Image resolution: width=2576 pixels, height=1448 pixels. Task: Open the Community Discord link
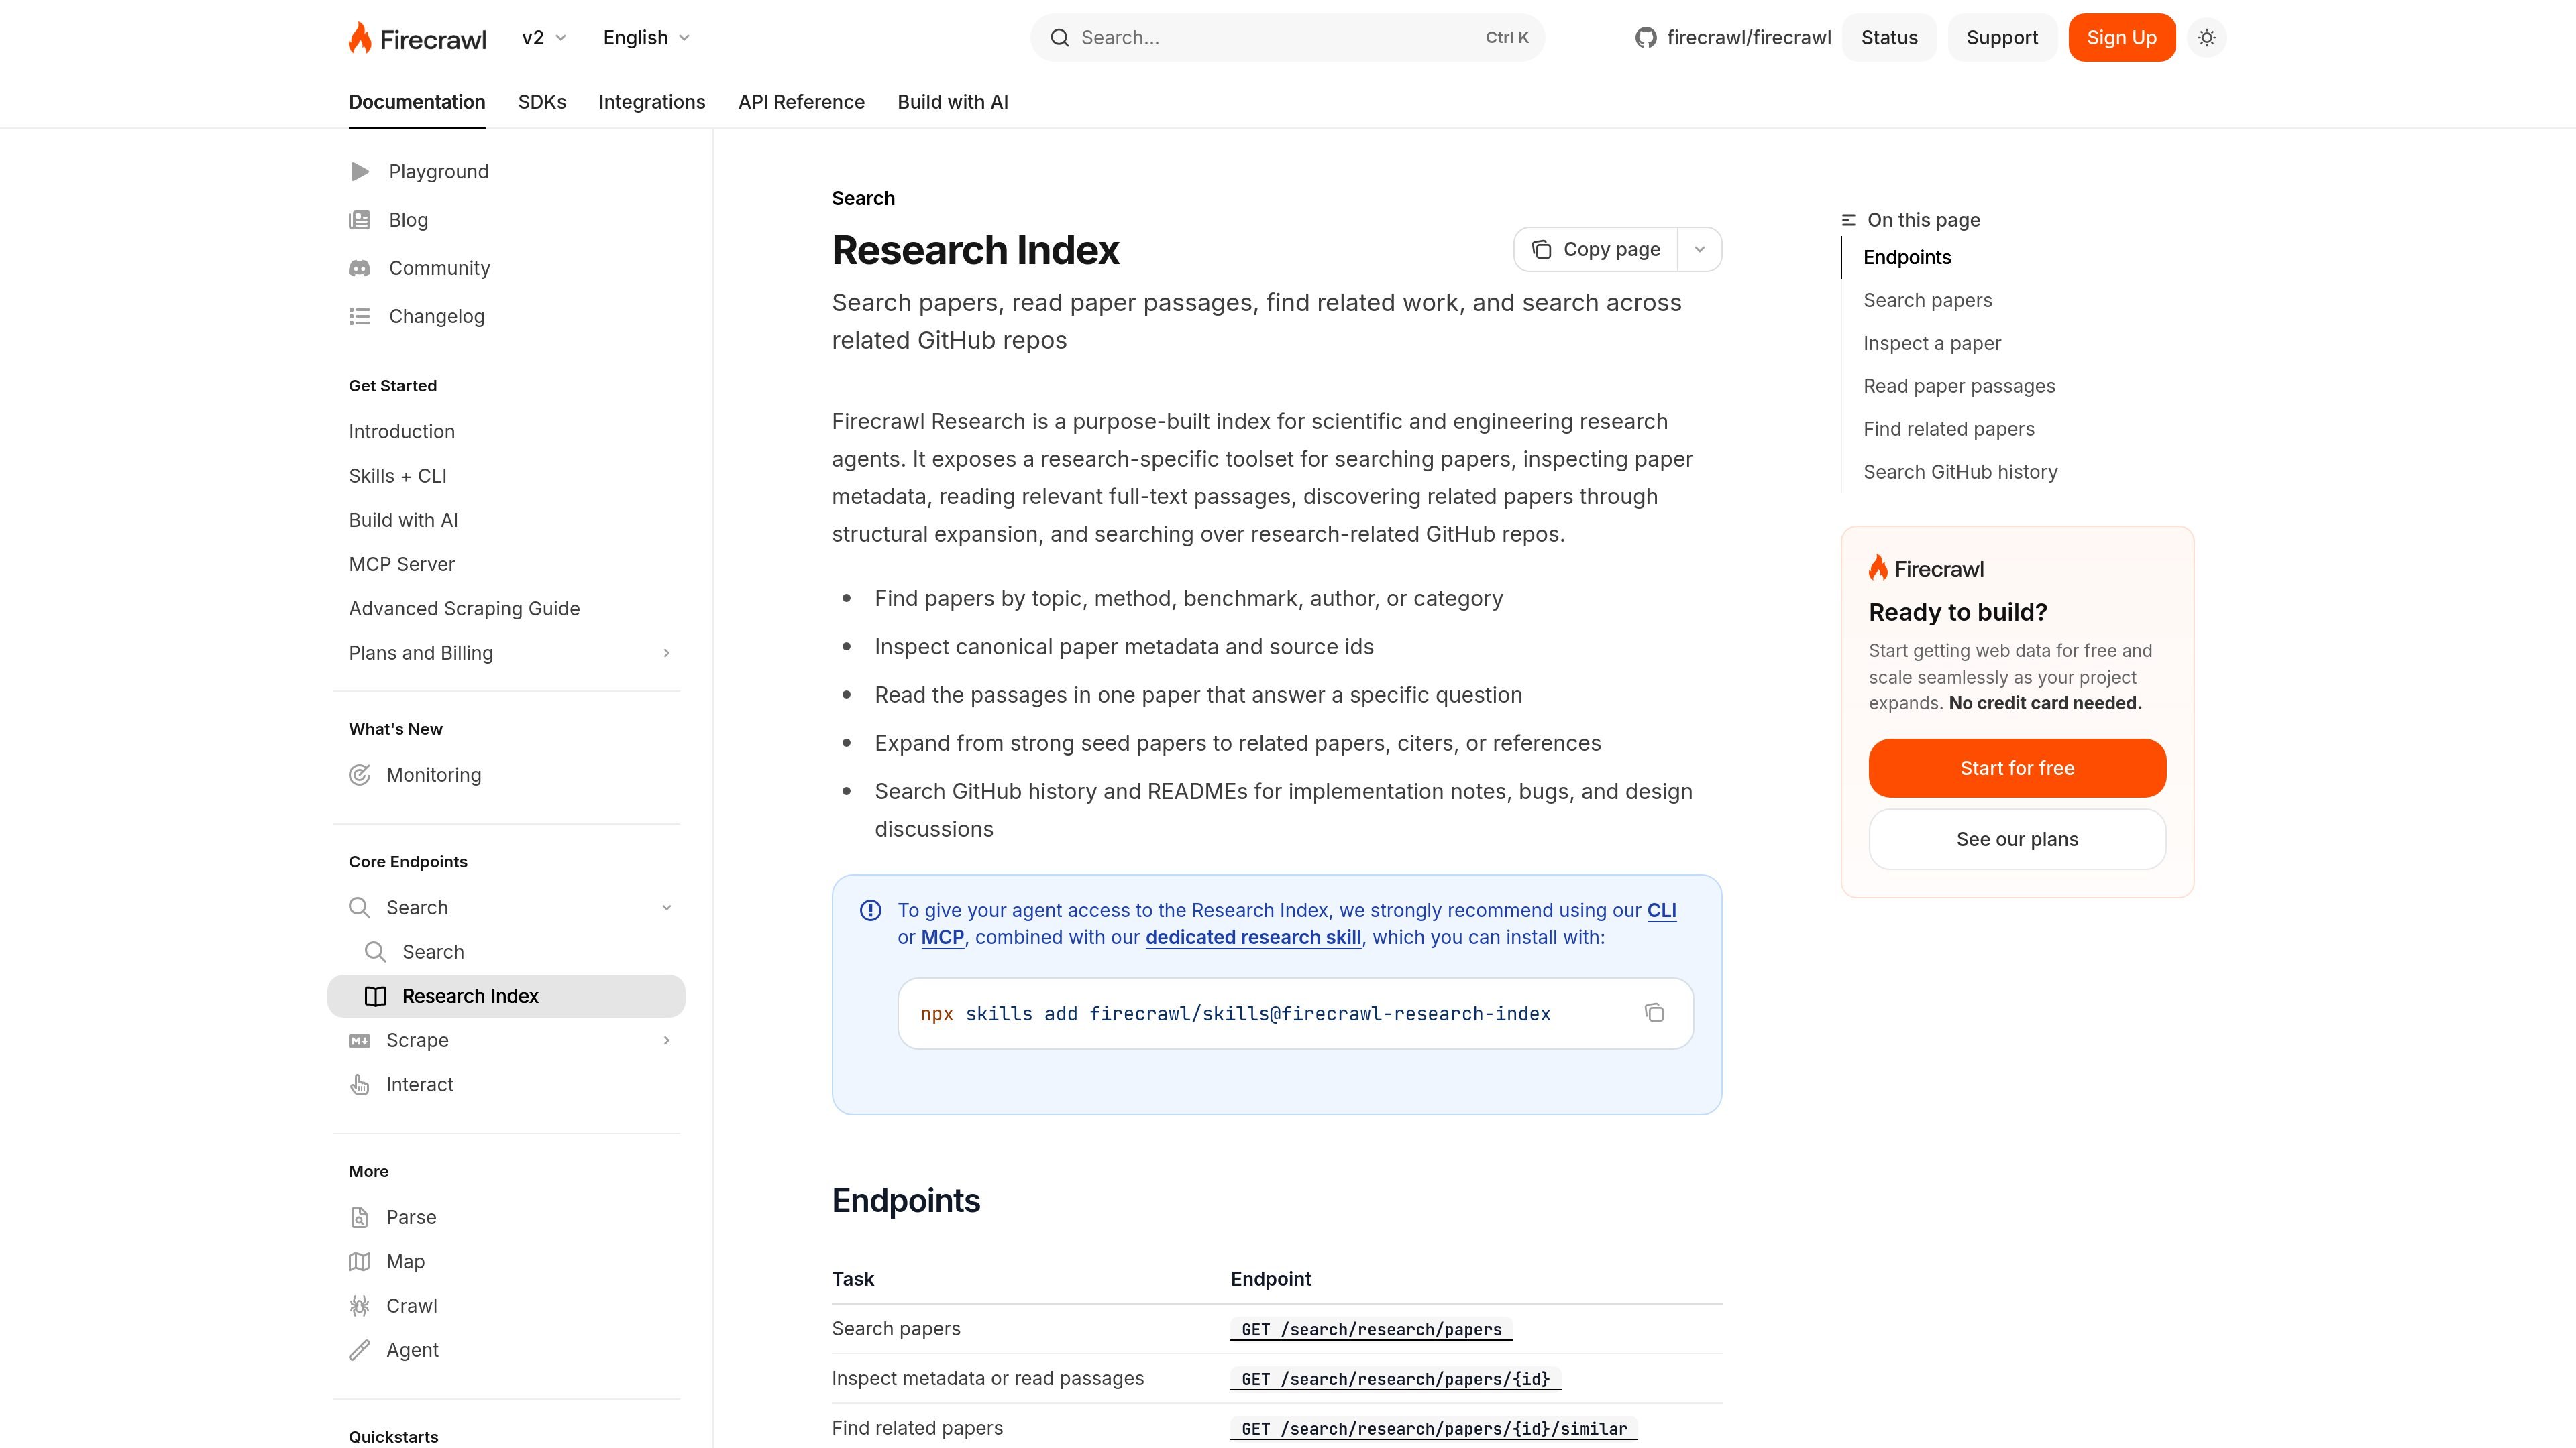419,268
